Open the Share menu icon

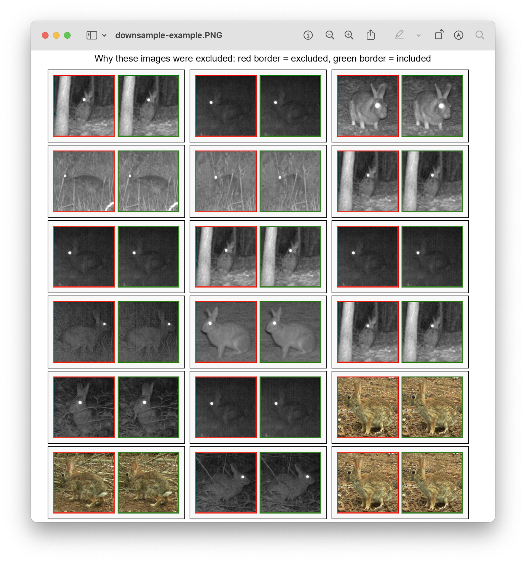tap(371, 35)
